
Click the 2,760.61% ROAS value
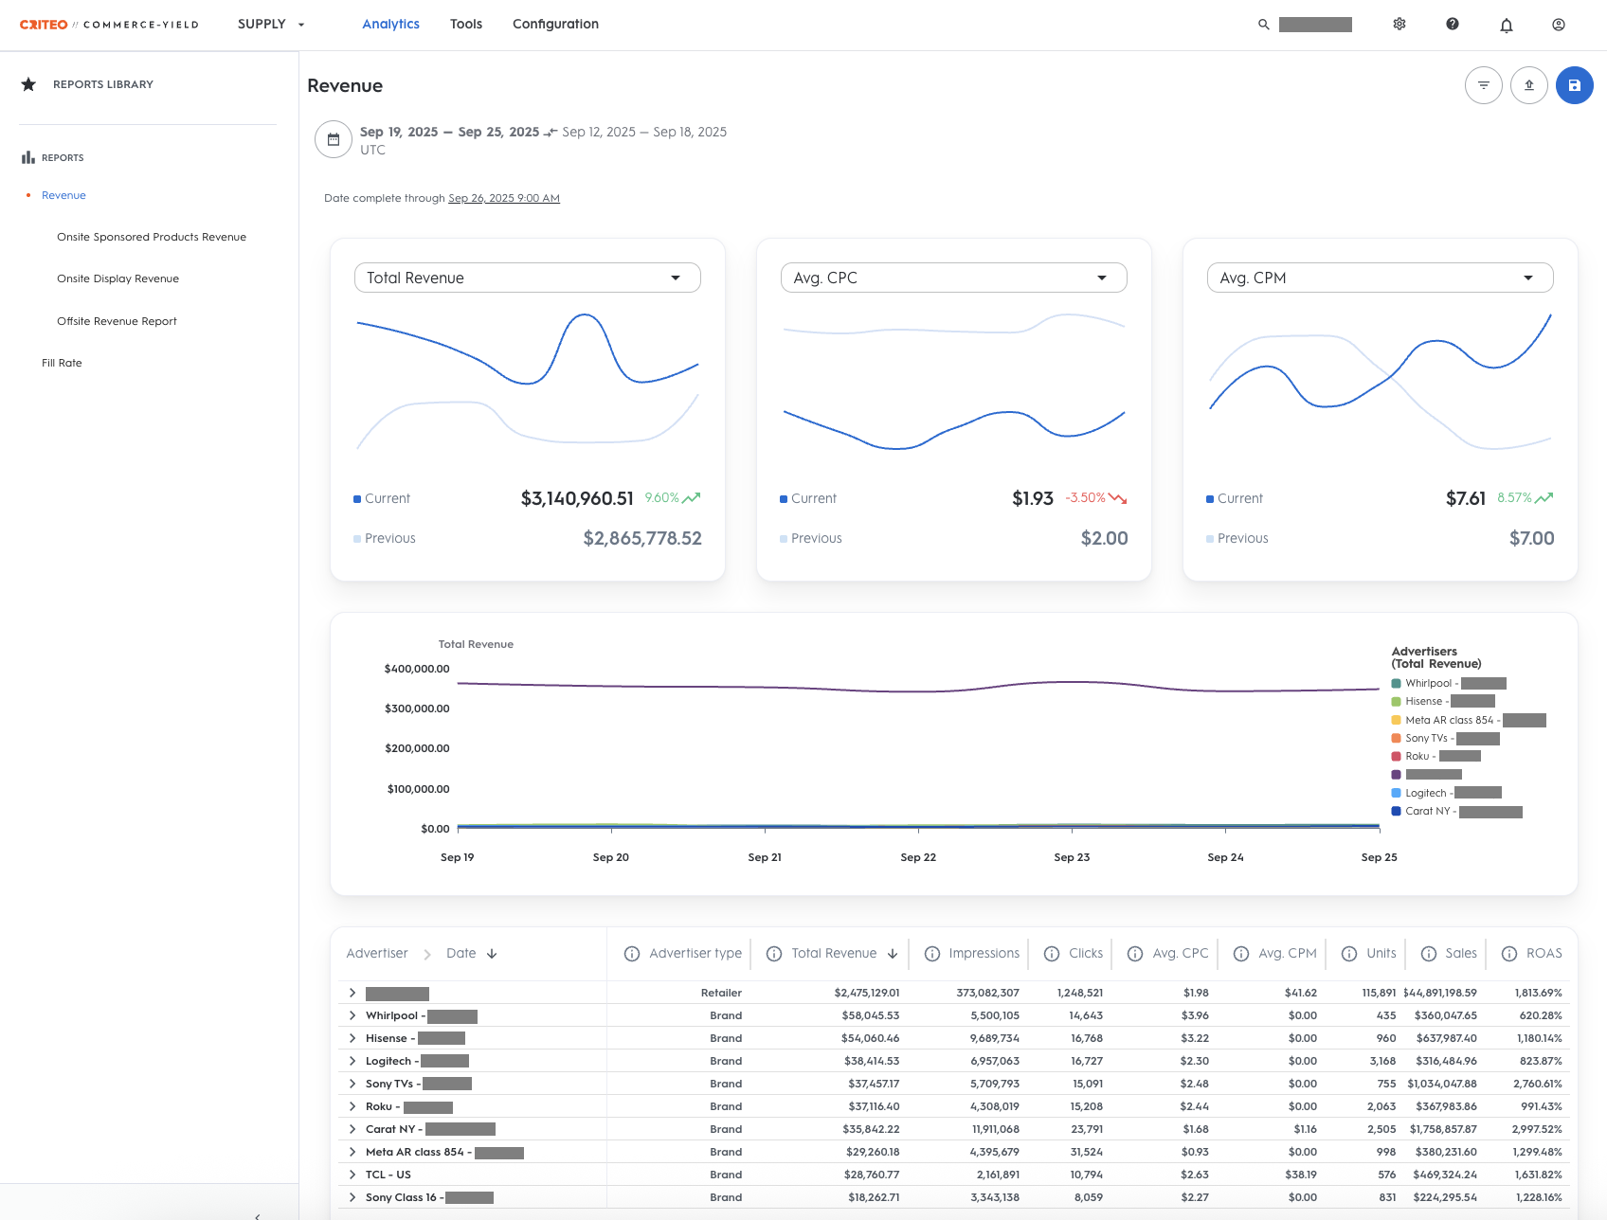(x=1538, y=1084)
